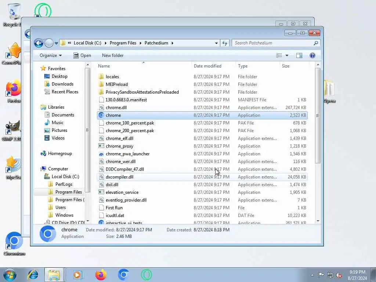This screenshot has height=282, width=376.
Task: Sort by the Size column header
Action: tap(294, 66)
